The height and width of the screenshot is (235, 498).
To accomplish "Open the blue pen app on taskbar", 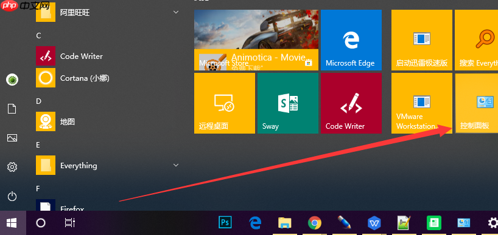I will click(344, 223).
